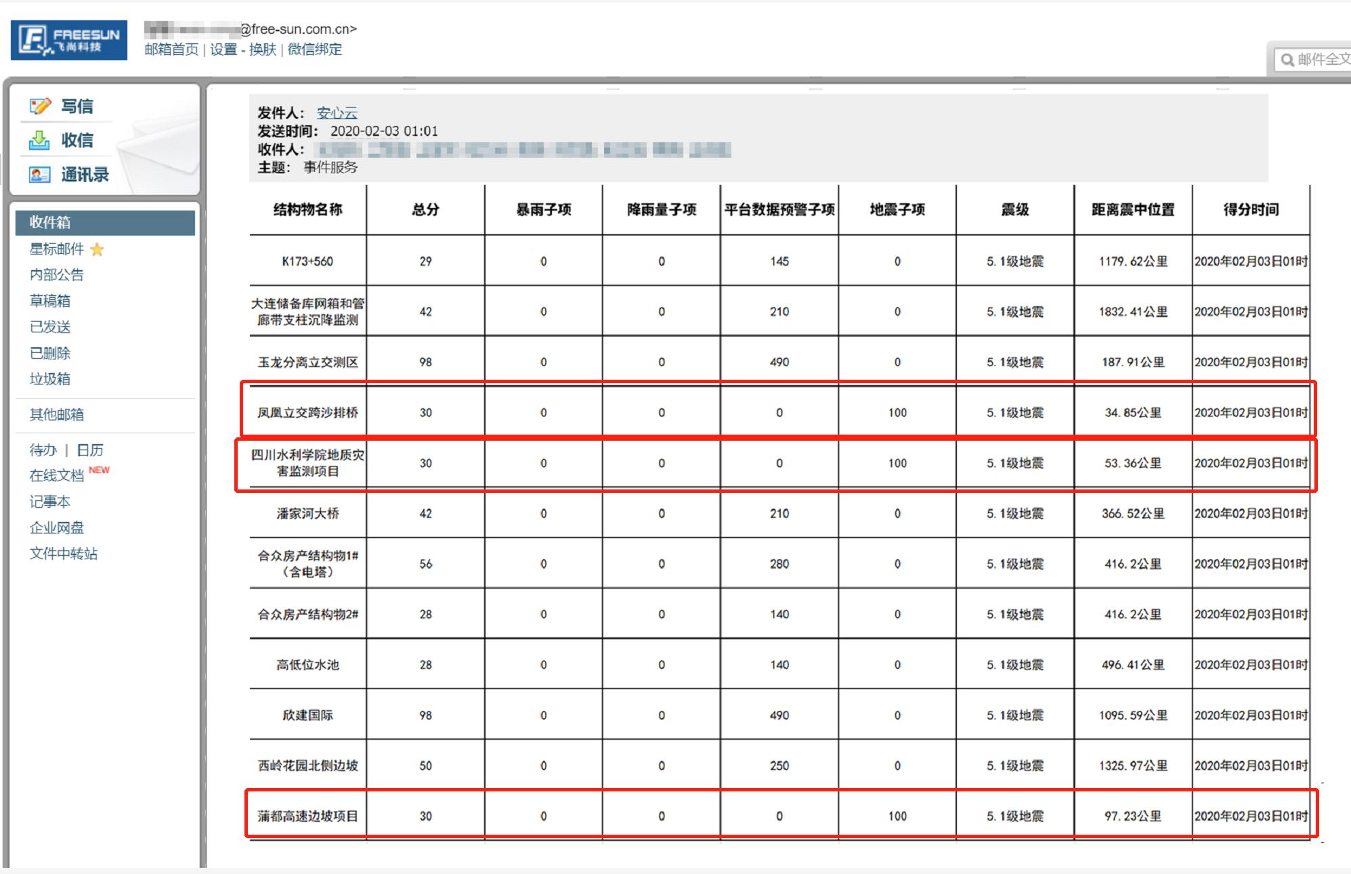Click the 高低位水池 cell

308,665
